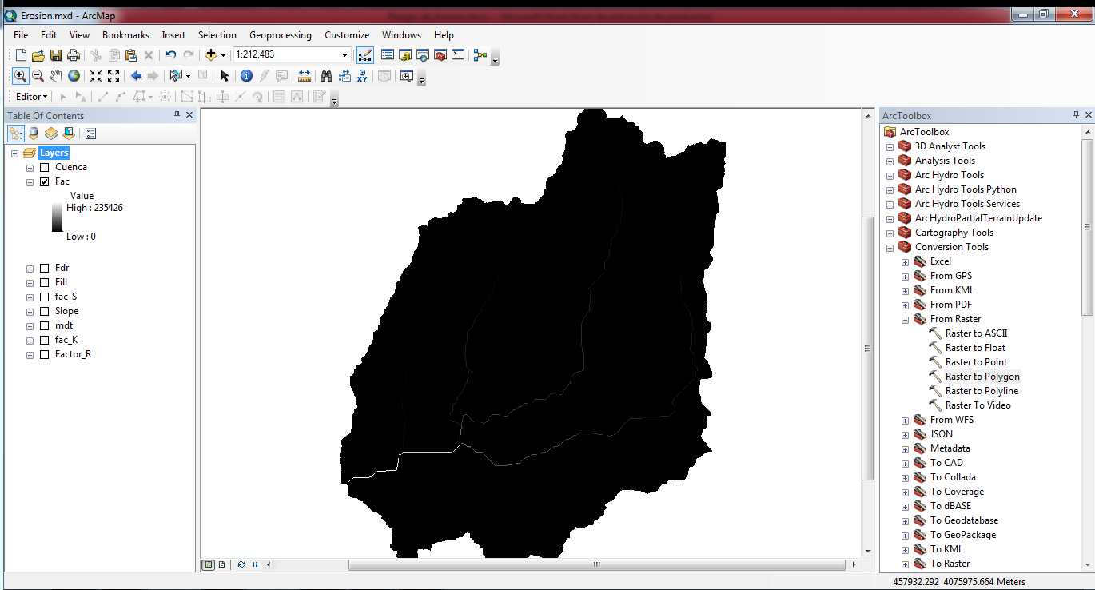Collapse the From Raster toolset
This screenshot has width=1095, height=590.
pos(905,319)
